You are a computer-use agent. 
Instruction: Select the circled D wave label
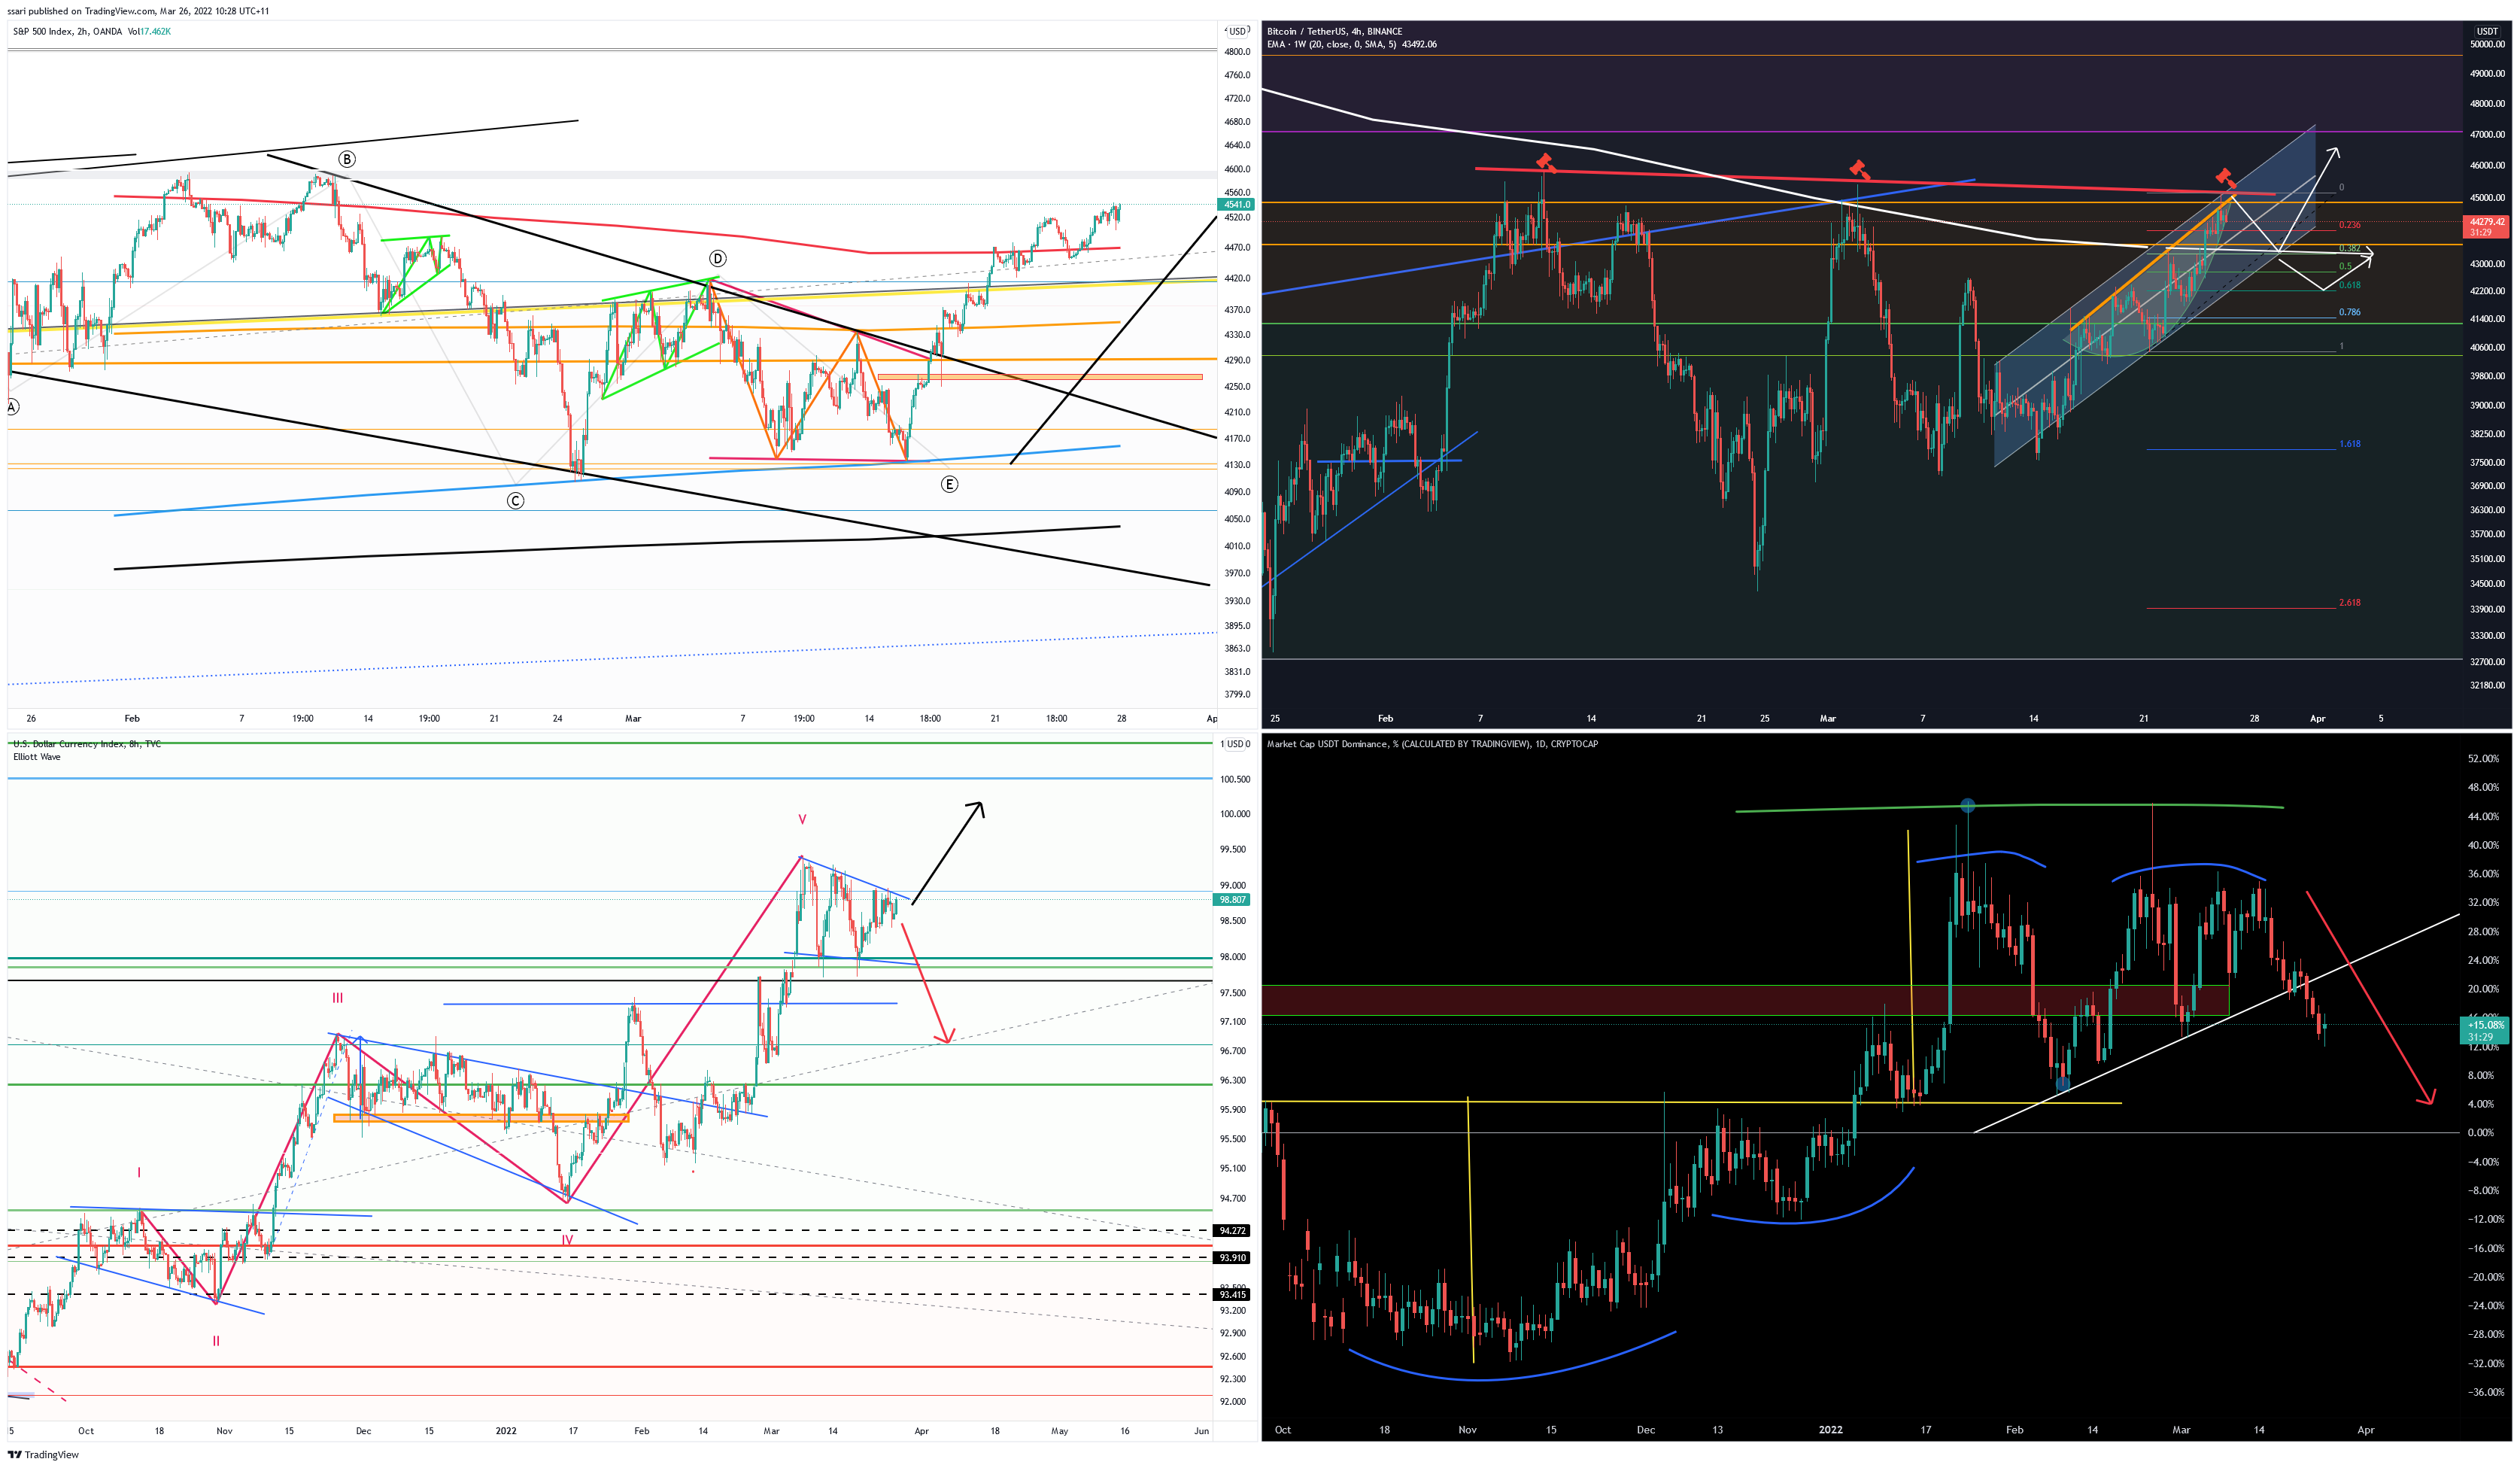click(x=717, y=258)
